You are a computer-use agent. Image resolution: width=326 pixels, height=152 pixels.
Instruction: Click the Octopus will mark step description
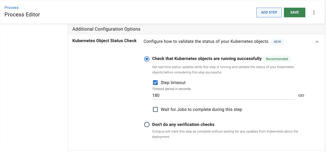click(225, 134)
